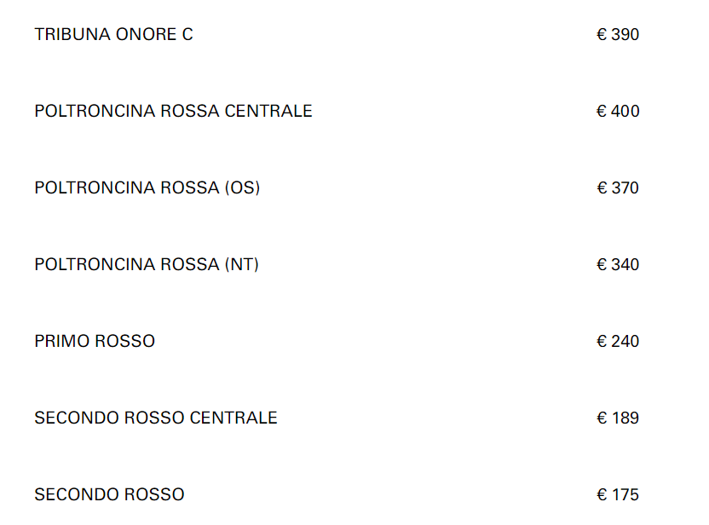Select the € 390 price
This screenshot has width=709, height=525.
(618, 35)
